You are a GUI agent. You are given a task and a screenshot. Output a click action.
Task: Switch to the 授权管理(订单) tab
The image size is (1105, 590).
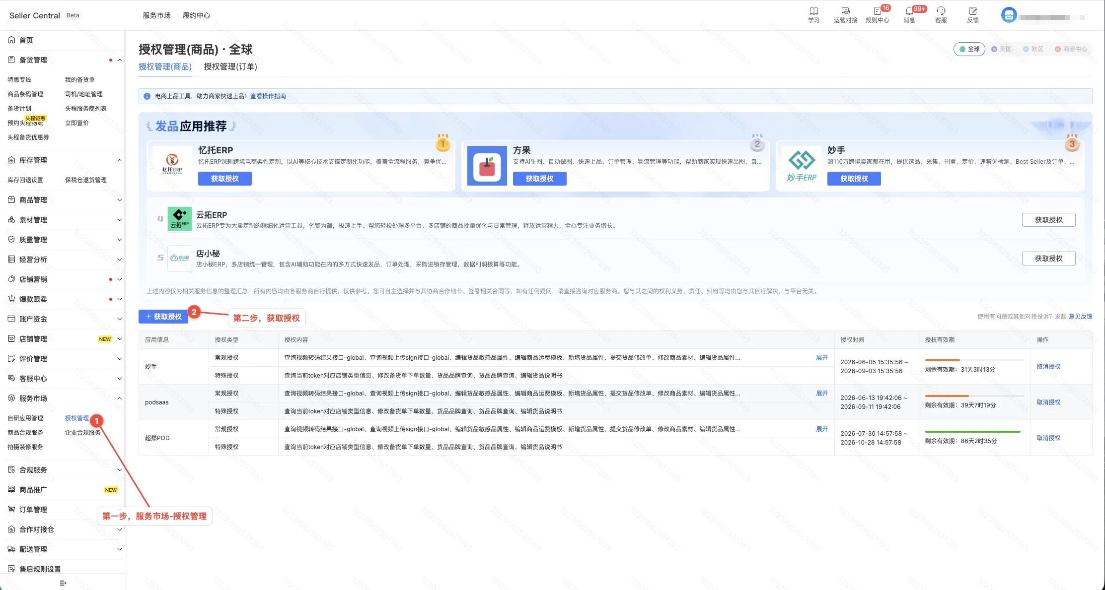[230, 66]
